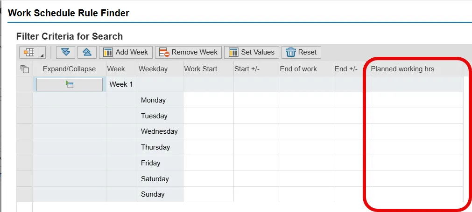Click the table layout settings icon
This screenshot has width=472, height=212.
(29, 52)
